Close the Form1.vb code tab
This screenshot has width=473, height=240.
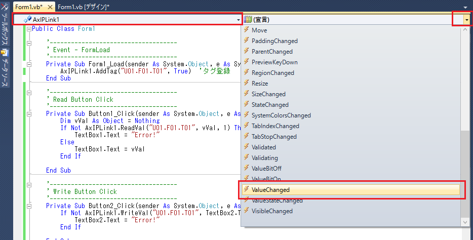click(x=50, y=7)
